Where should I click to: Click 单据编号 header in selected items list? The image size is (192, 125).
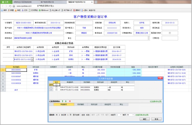[64, 105]
